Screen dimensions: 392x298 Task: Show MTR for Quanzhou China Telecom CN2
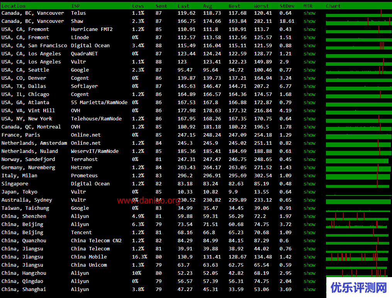pyautogui.click(x=309, y=241)
